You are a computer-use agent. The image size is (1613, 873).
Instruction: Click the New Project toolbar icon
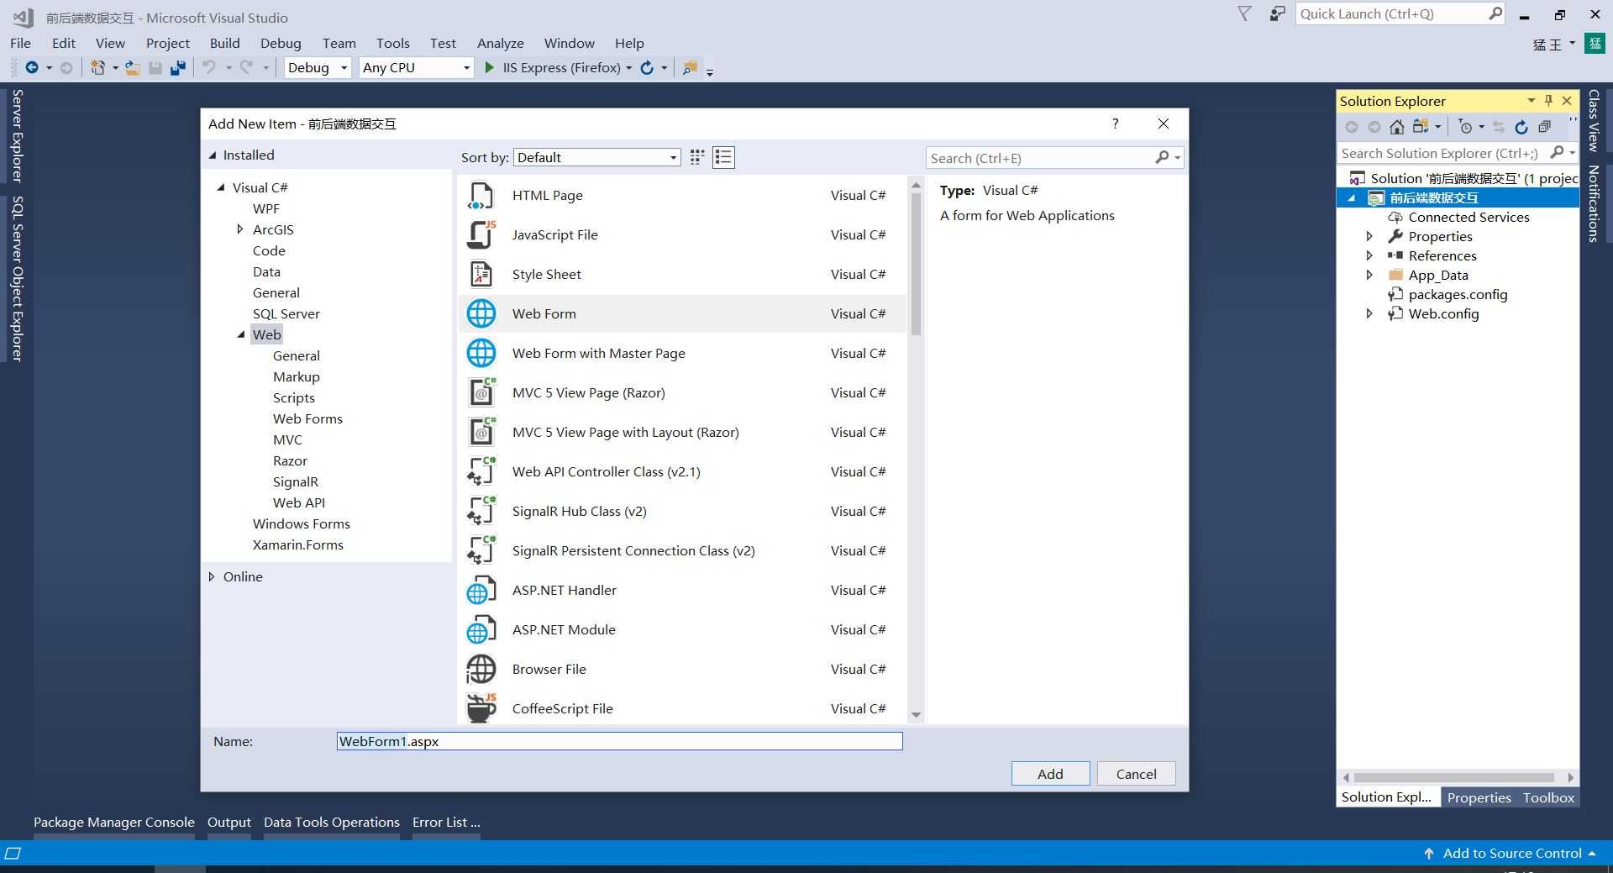point(97,68)
